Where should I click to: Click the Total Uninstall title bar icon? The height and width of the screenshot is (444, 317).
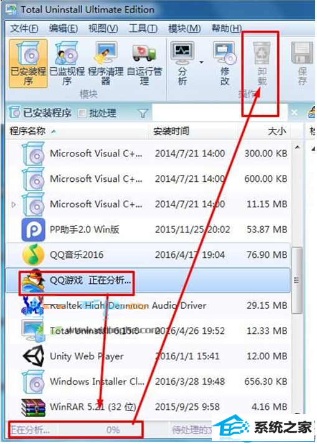(11, 10)
